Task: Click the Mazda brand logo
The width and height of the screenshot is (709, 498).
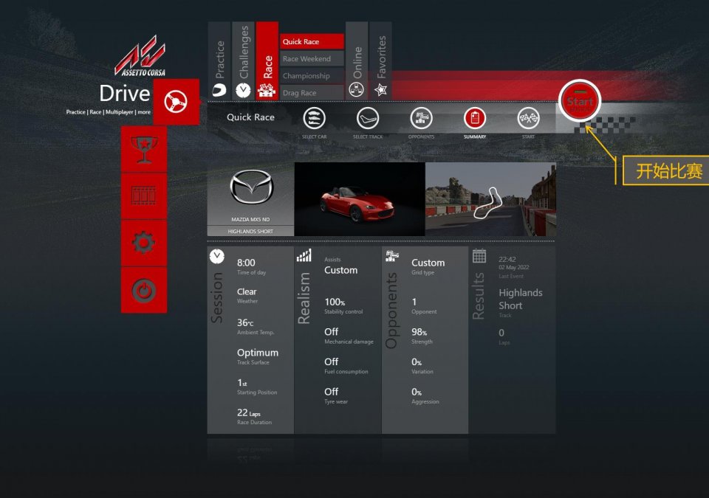Action: pos(251,187)
